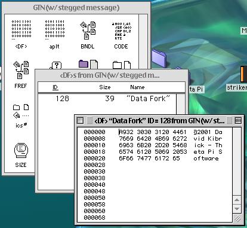Click the Name column header
The image size is (247, 228).
(137, 87)
